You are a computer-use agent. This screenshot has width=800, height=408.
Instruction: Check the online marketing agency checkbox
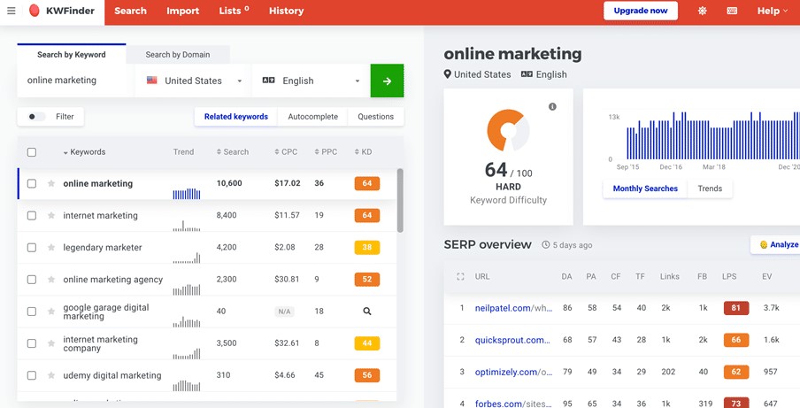[x=32, y=280]
